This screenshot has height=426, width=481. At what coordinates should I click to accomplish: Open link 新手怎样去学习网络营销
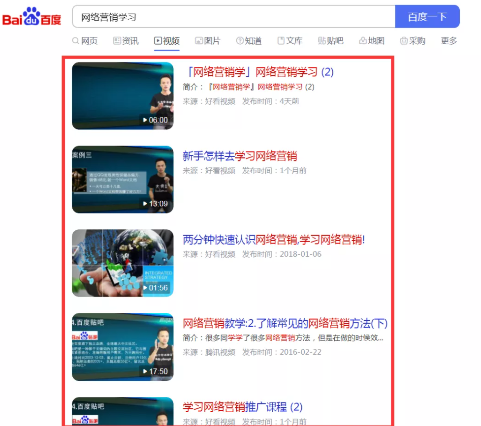coord(240,156)
